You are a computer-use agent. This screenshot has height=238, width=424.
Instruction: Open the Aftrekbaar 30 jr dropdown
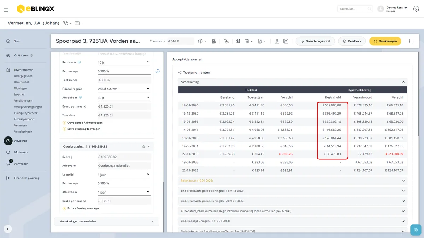124,98
